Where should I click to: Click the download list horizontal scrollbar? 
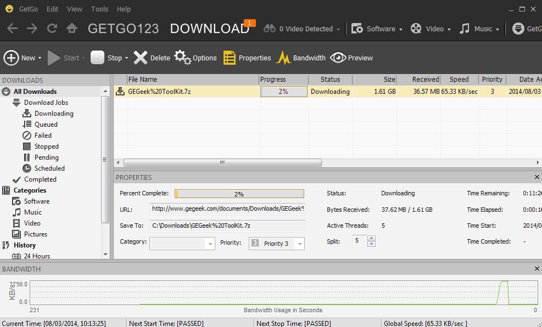(222, 162)
